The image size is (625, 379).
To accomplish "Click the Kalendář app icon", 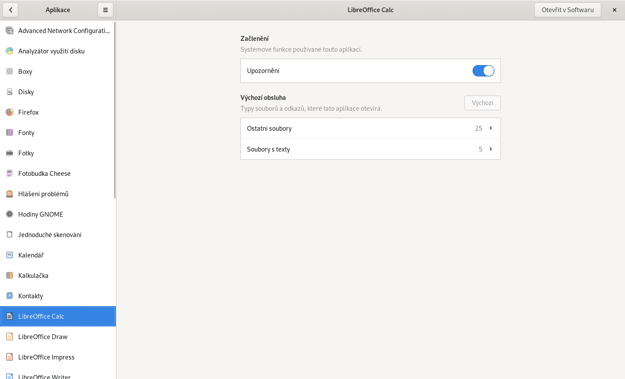I will [10, 255].
